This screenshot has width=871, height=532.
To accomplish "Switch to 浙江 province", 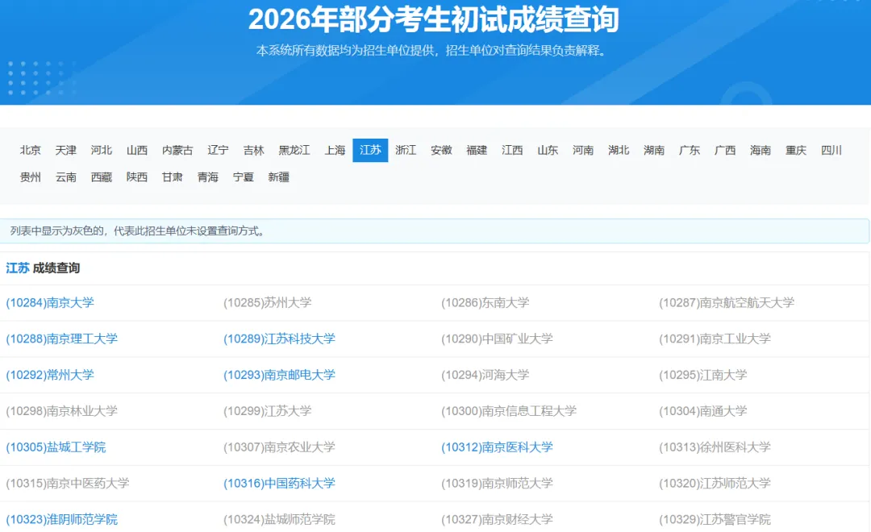I will coord(406,151).
